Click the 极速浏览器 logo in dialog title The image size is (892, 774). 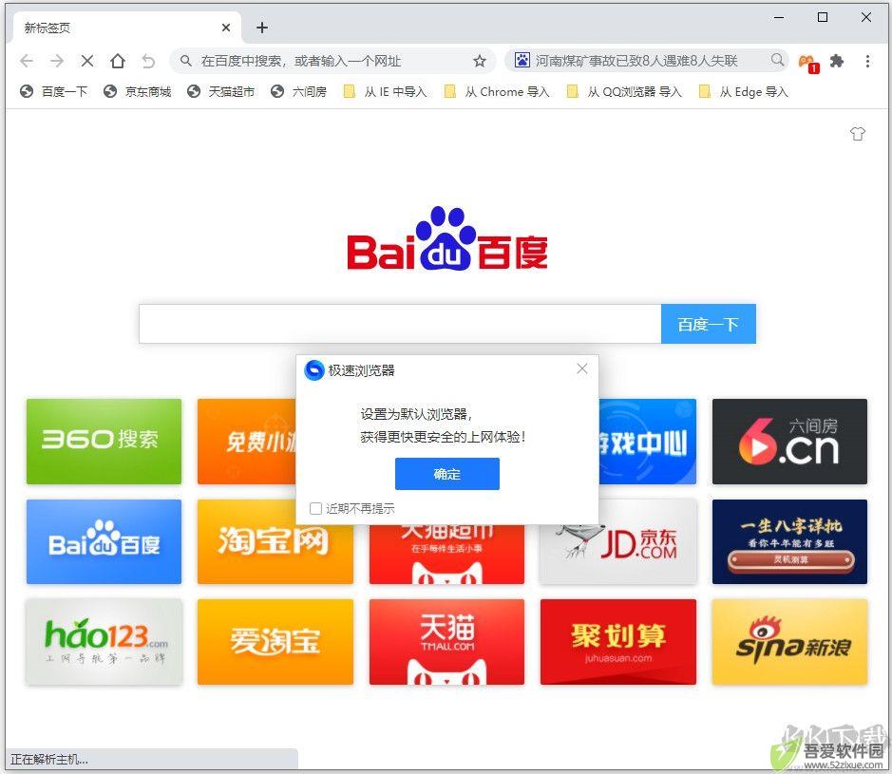click(314, 370)
